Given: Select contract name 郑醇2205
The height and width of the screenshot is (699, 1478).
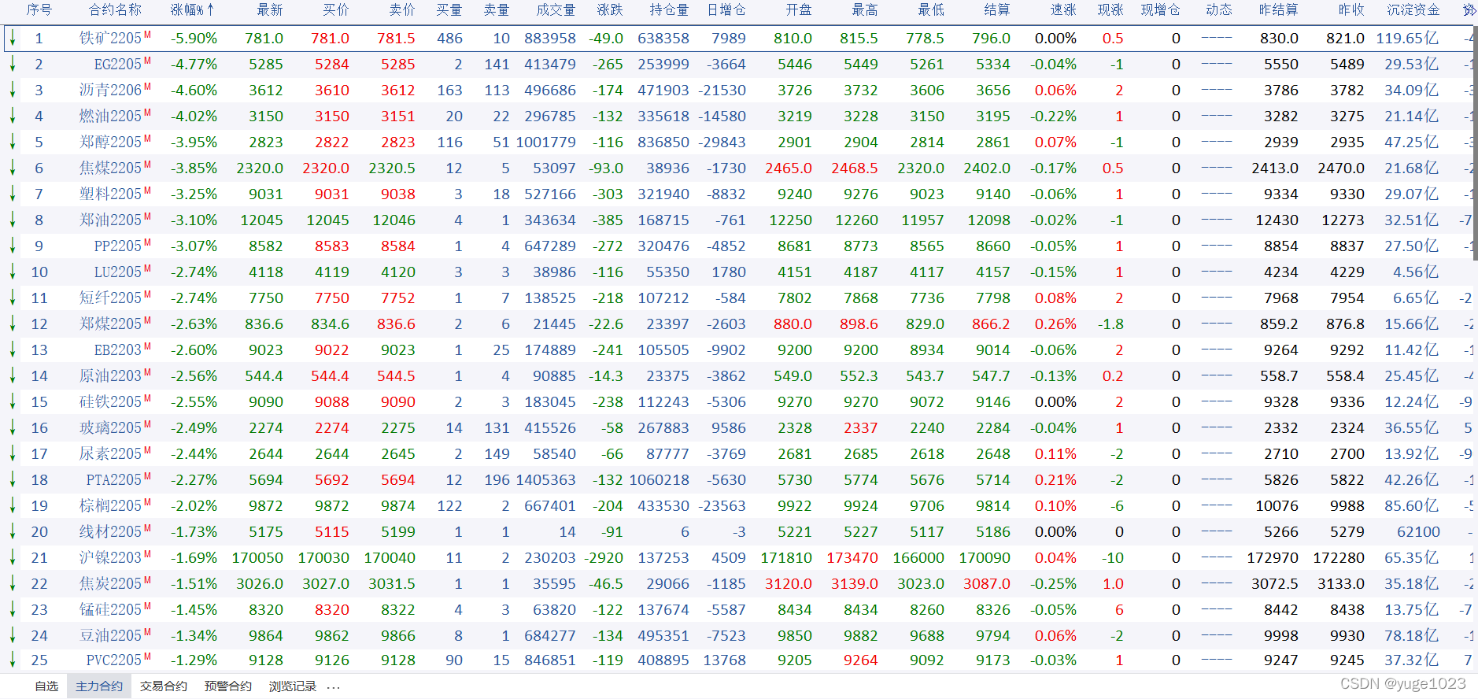Looking at the screenshot, I should tap(110, 142).
